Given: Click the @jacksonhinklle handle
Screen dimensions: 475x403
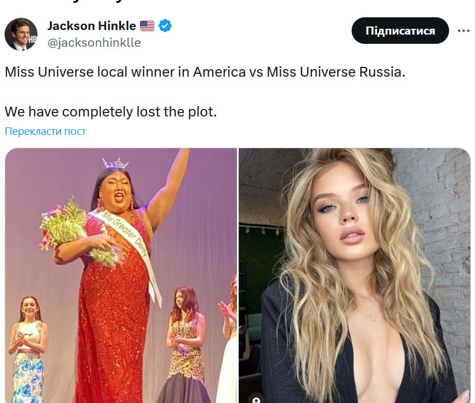Looking at the screenshot, I should 94,43.
